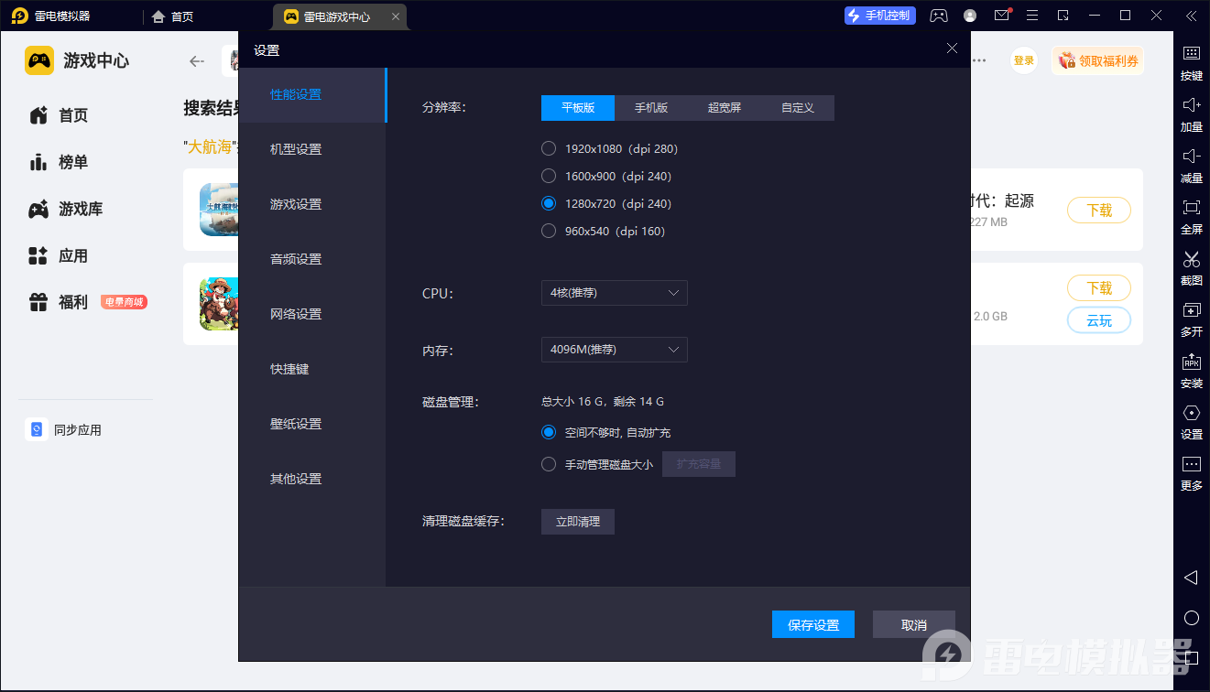The height and width of the screenshot is (692, 1210).
Task: Select the 1920x1080 resolution option
Action: coord(549,148)
